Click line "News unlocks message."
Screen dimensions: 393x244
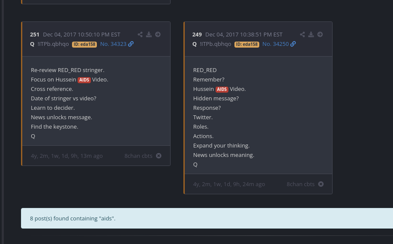[x=61, y=117]
